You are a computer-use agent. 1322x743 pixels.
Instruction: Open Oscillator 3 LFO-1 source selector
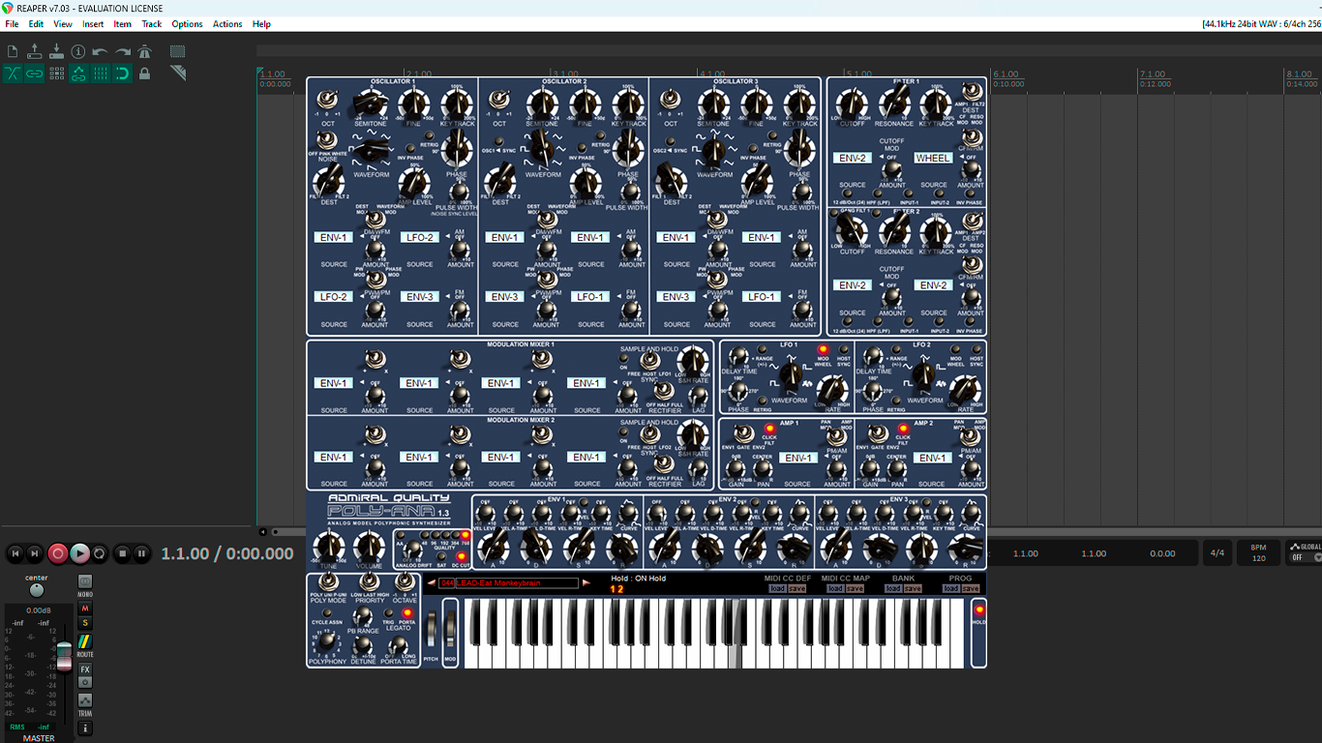point(762,297)
